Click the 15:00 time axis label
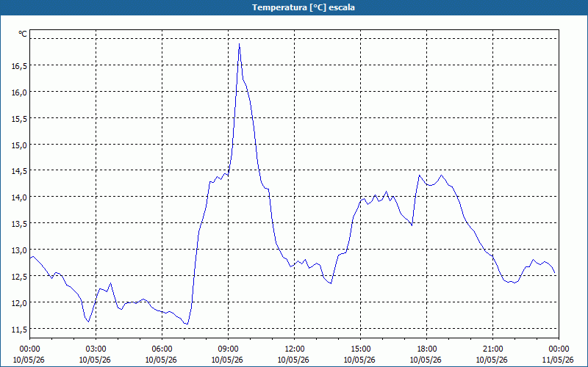The image size is (588, 367). pyautogui.click(x=360, y=349)
